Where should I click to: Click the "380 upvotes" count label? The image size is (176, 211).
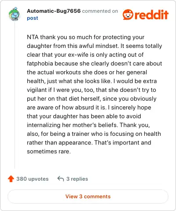pos(33,179)
